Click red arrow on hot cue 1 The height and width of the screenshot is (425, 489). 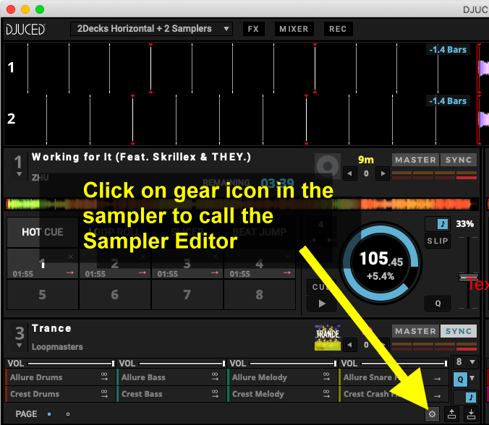coord(70,272)
